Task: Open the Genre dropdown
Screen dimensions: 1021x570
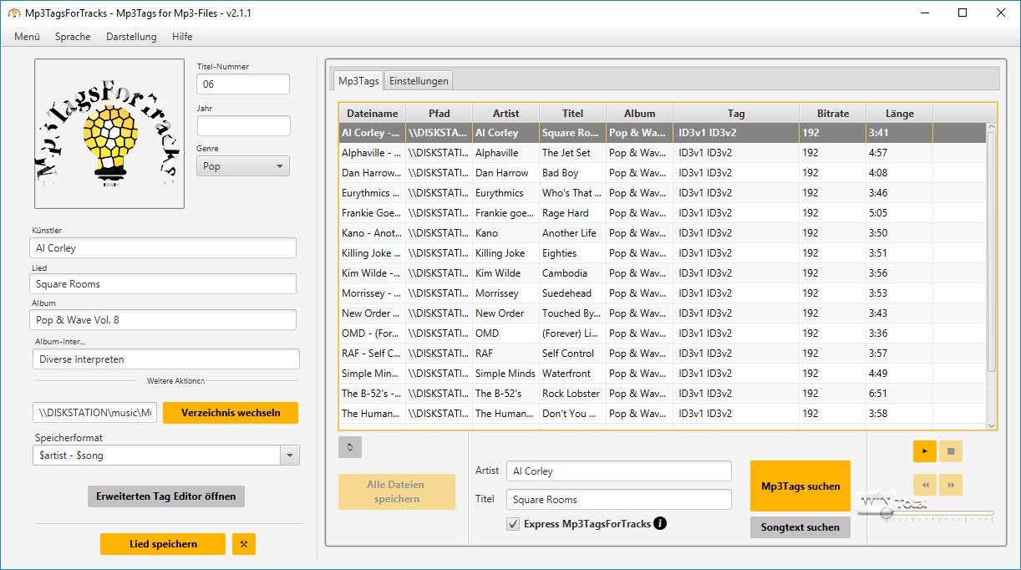Action: click(243, 166)
